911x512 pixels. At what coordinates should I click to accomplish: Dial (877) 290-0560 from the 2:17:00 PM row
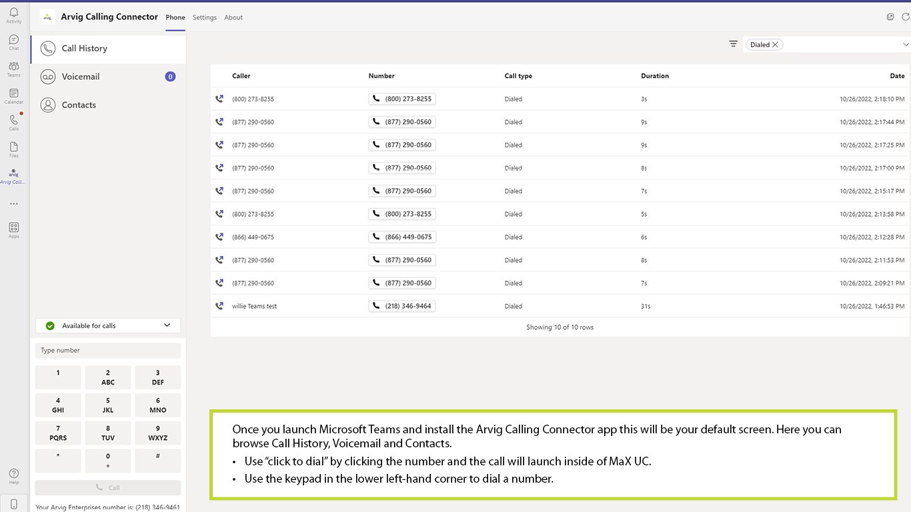tap(402, 168)
